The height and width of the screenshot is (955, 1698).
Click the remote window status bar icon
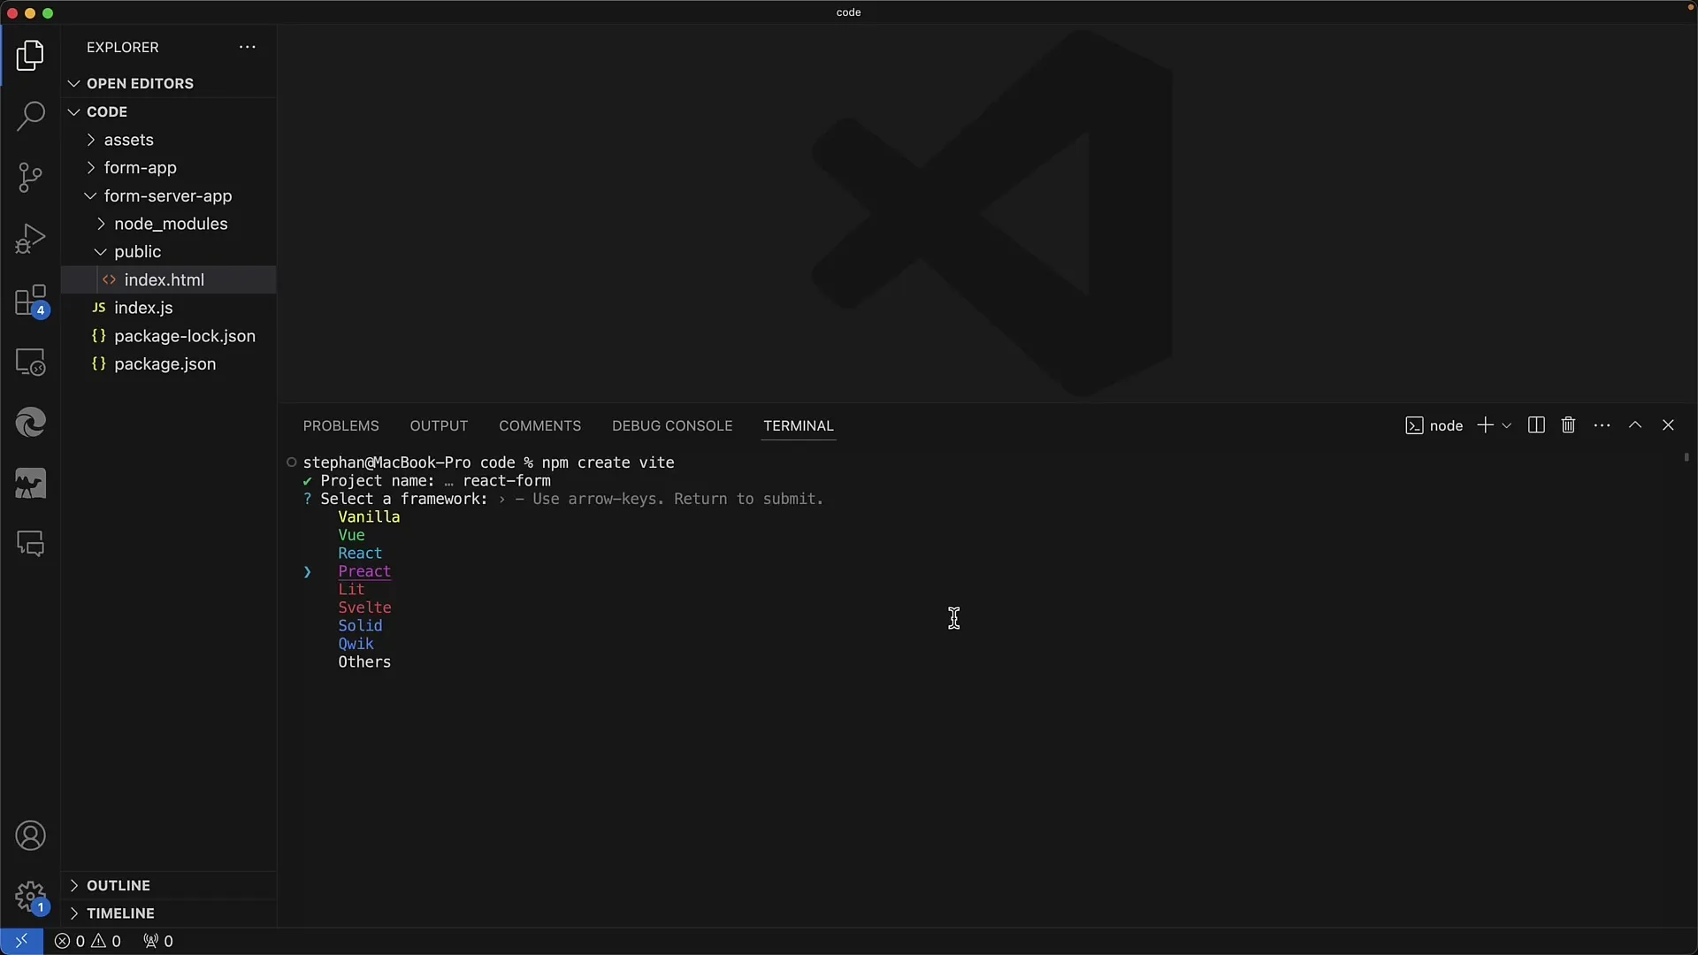pos(21,941)
